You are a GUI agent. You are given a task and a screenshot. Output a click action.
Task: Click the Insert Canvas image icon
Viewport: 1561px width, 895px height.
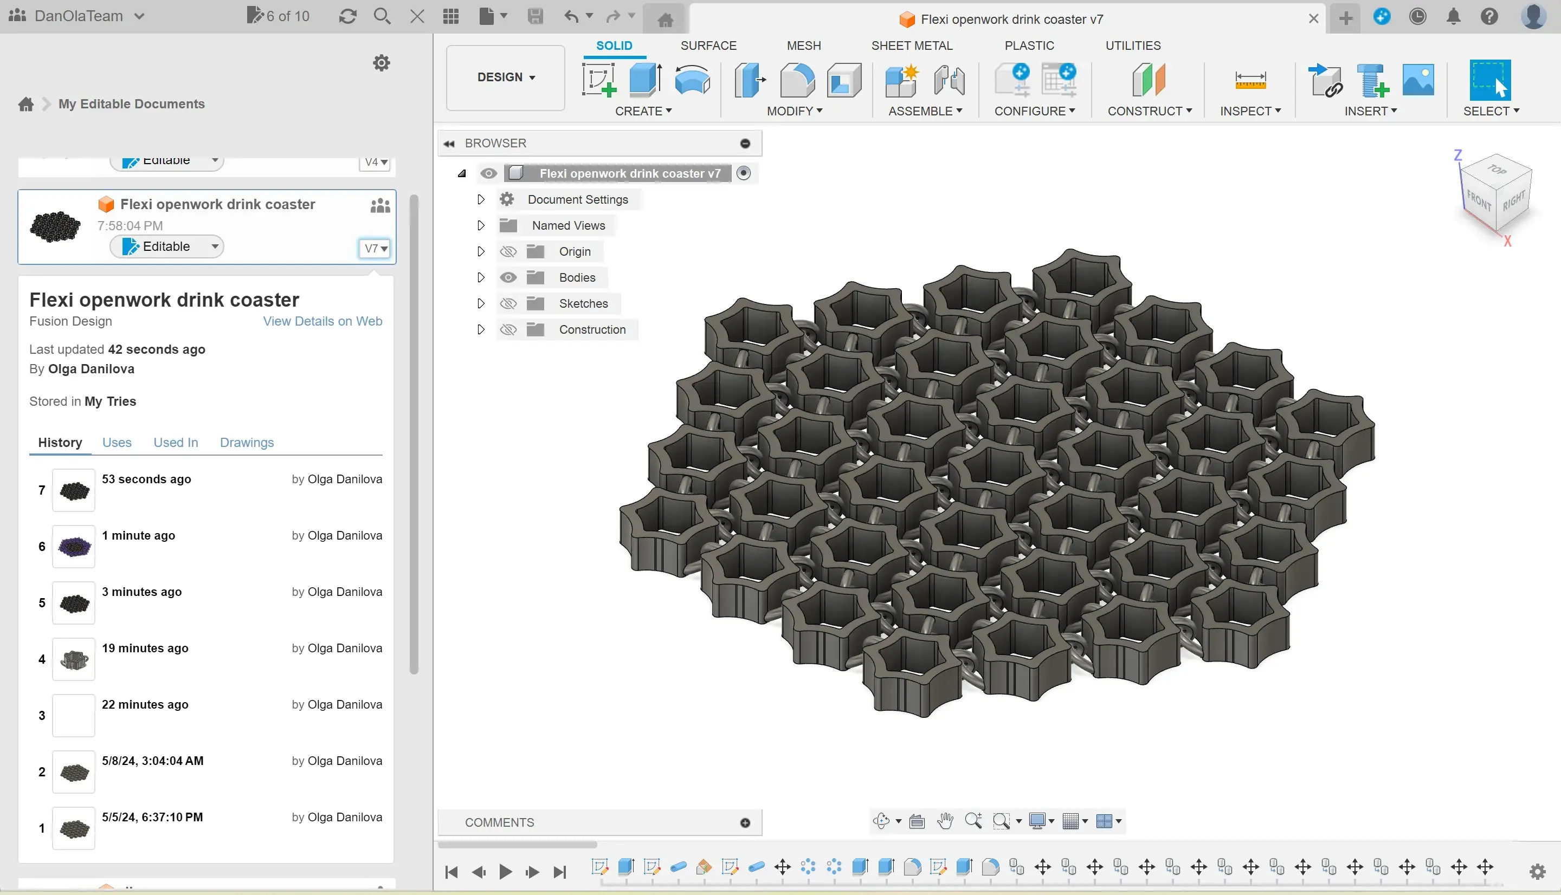click(1418, 80)
